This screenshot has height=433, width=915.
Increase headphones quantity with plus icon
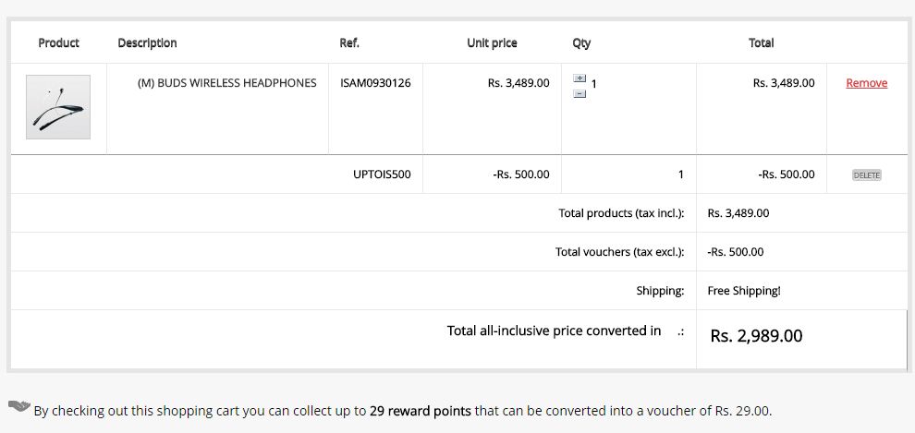click(579, 78)
